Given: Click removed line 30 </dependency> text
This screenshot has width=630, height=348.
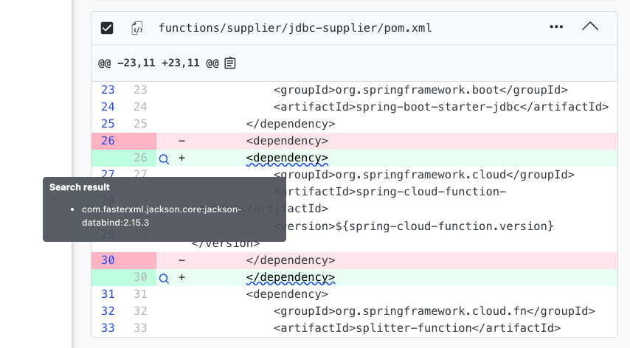Looking at the screenshot, I should pyautogui.click(x=291, y=260).
